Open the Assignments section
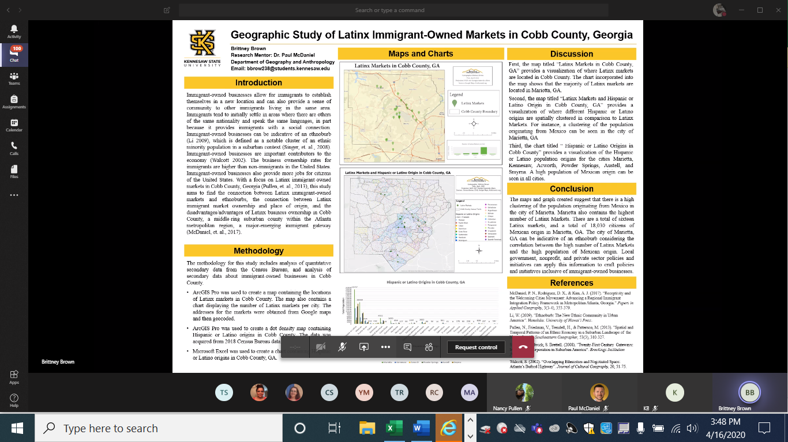 [14, 102]
